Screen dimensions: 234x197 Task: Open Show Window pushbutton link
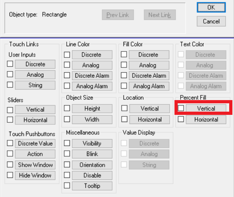click(35, 165)
